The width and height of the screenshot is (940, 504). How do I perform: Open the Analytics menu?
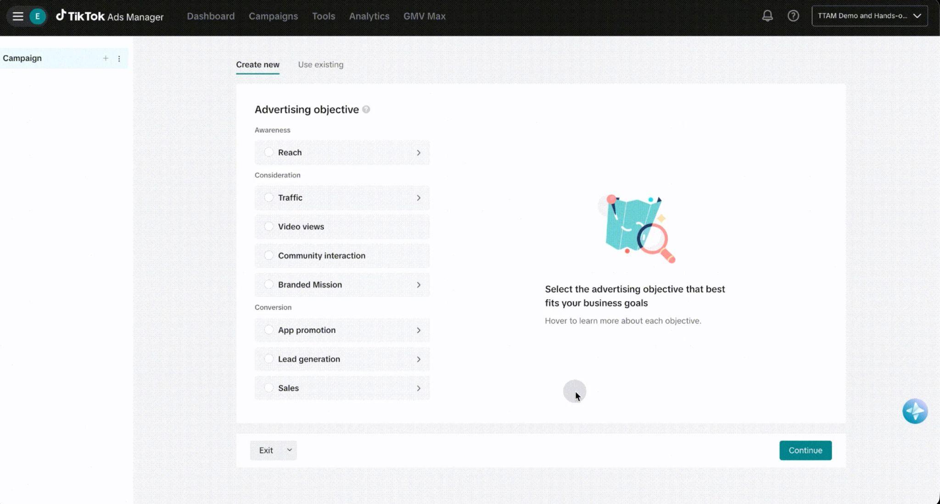(x=369, y=16)
